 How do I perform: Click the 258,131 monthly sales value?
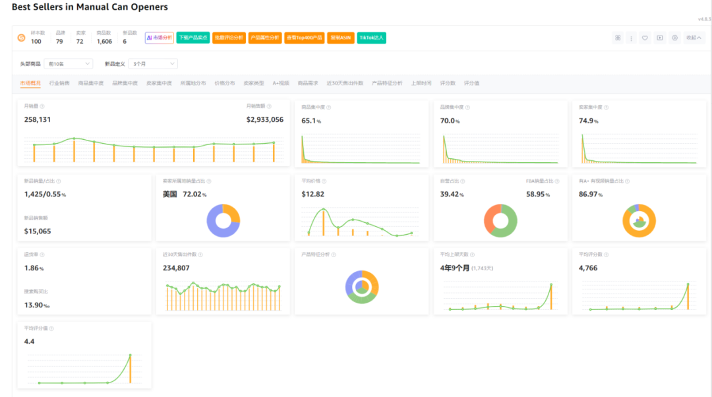click(37, 120)
